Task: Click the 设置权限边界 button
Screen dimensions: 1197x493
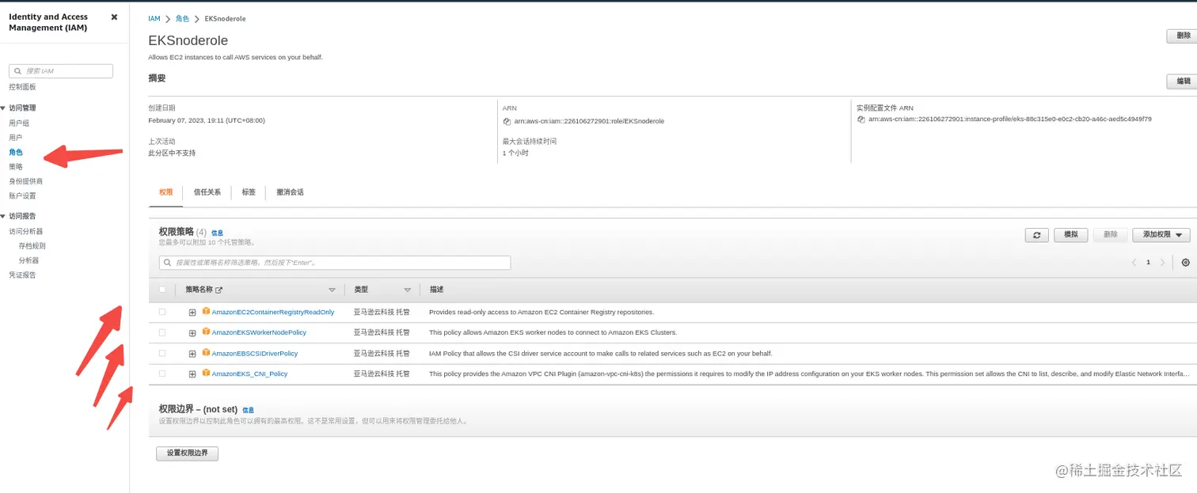Action: [187, 453]
